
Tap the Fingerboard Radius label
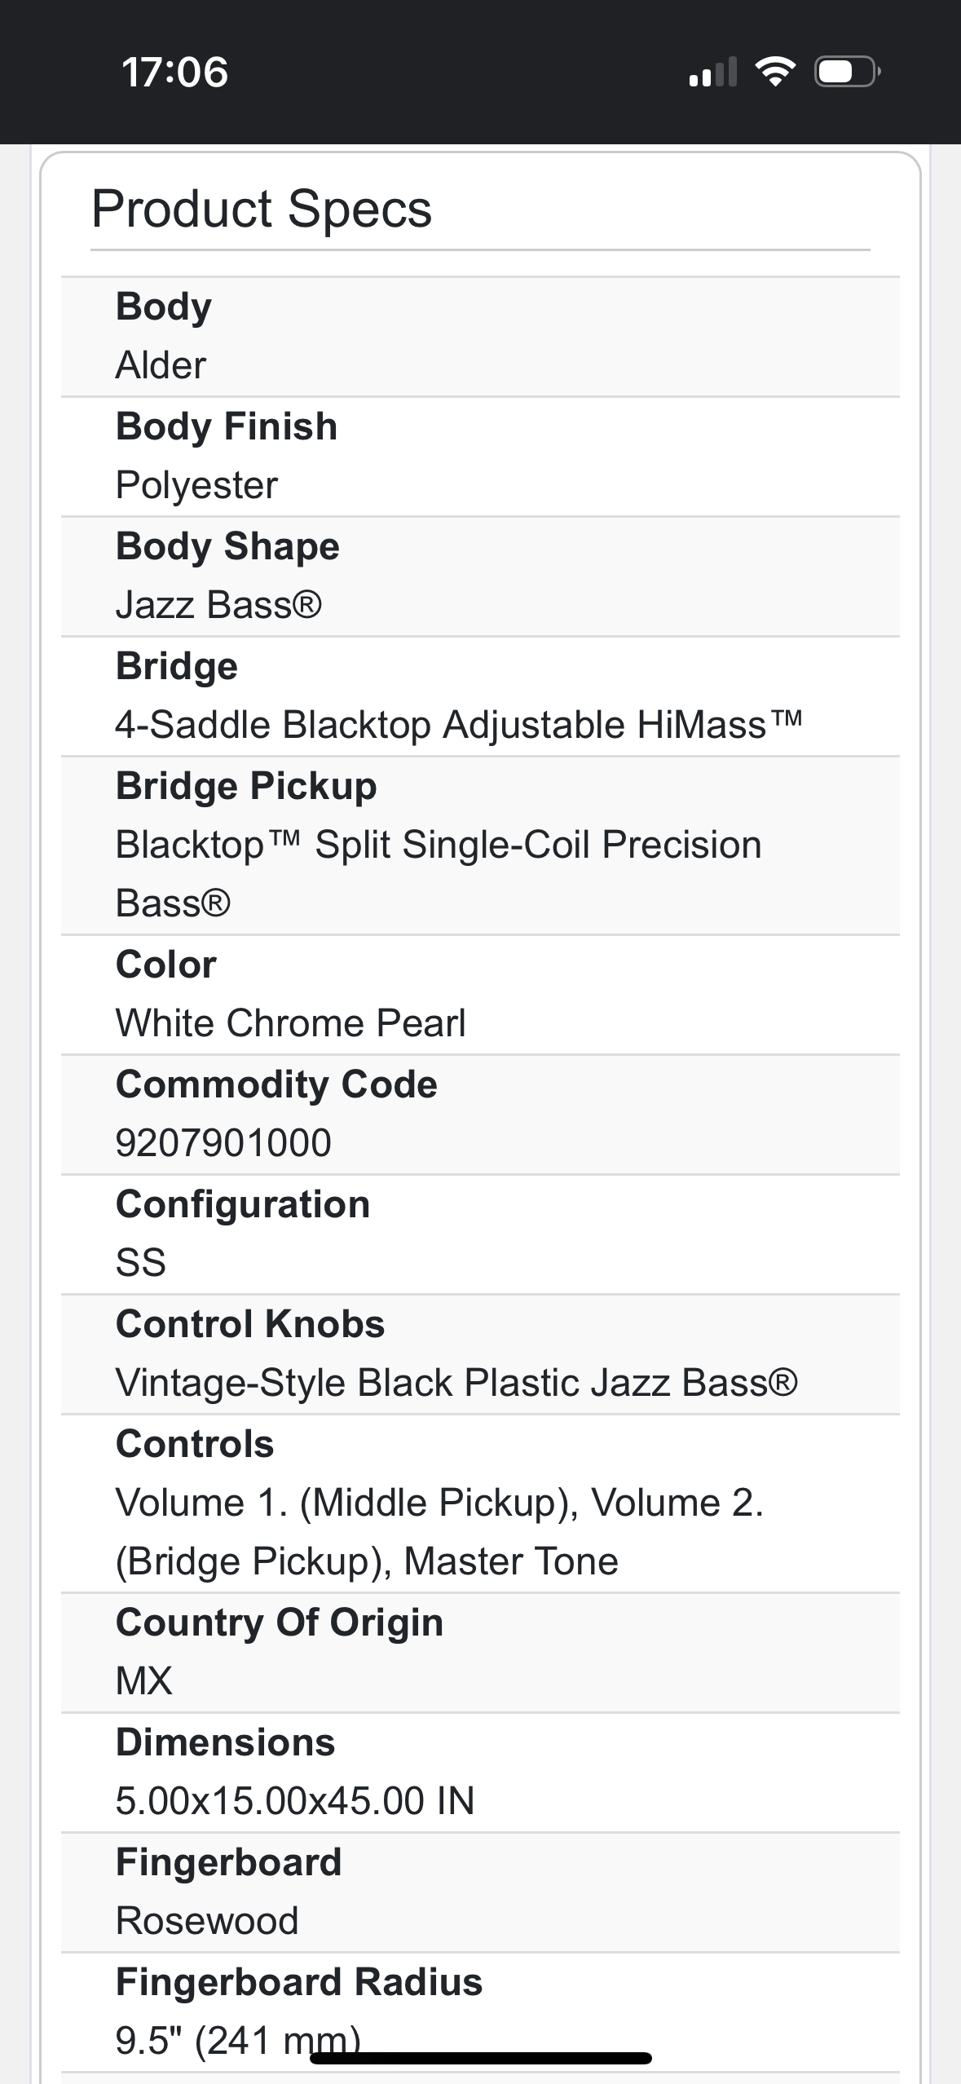[x=298, y=1982]
